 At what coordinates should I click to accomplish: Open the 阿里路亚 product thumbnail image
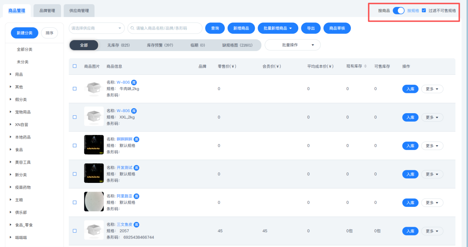point(94,201)
